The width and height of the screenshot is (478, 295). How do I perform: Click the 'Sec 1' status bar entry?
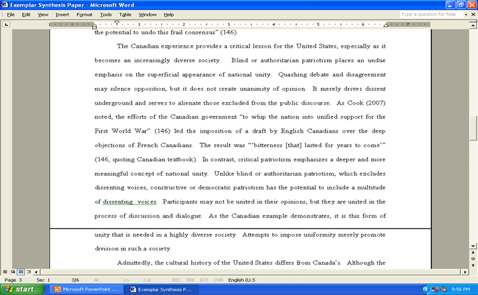[43, 280]
